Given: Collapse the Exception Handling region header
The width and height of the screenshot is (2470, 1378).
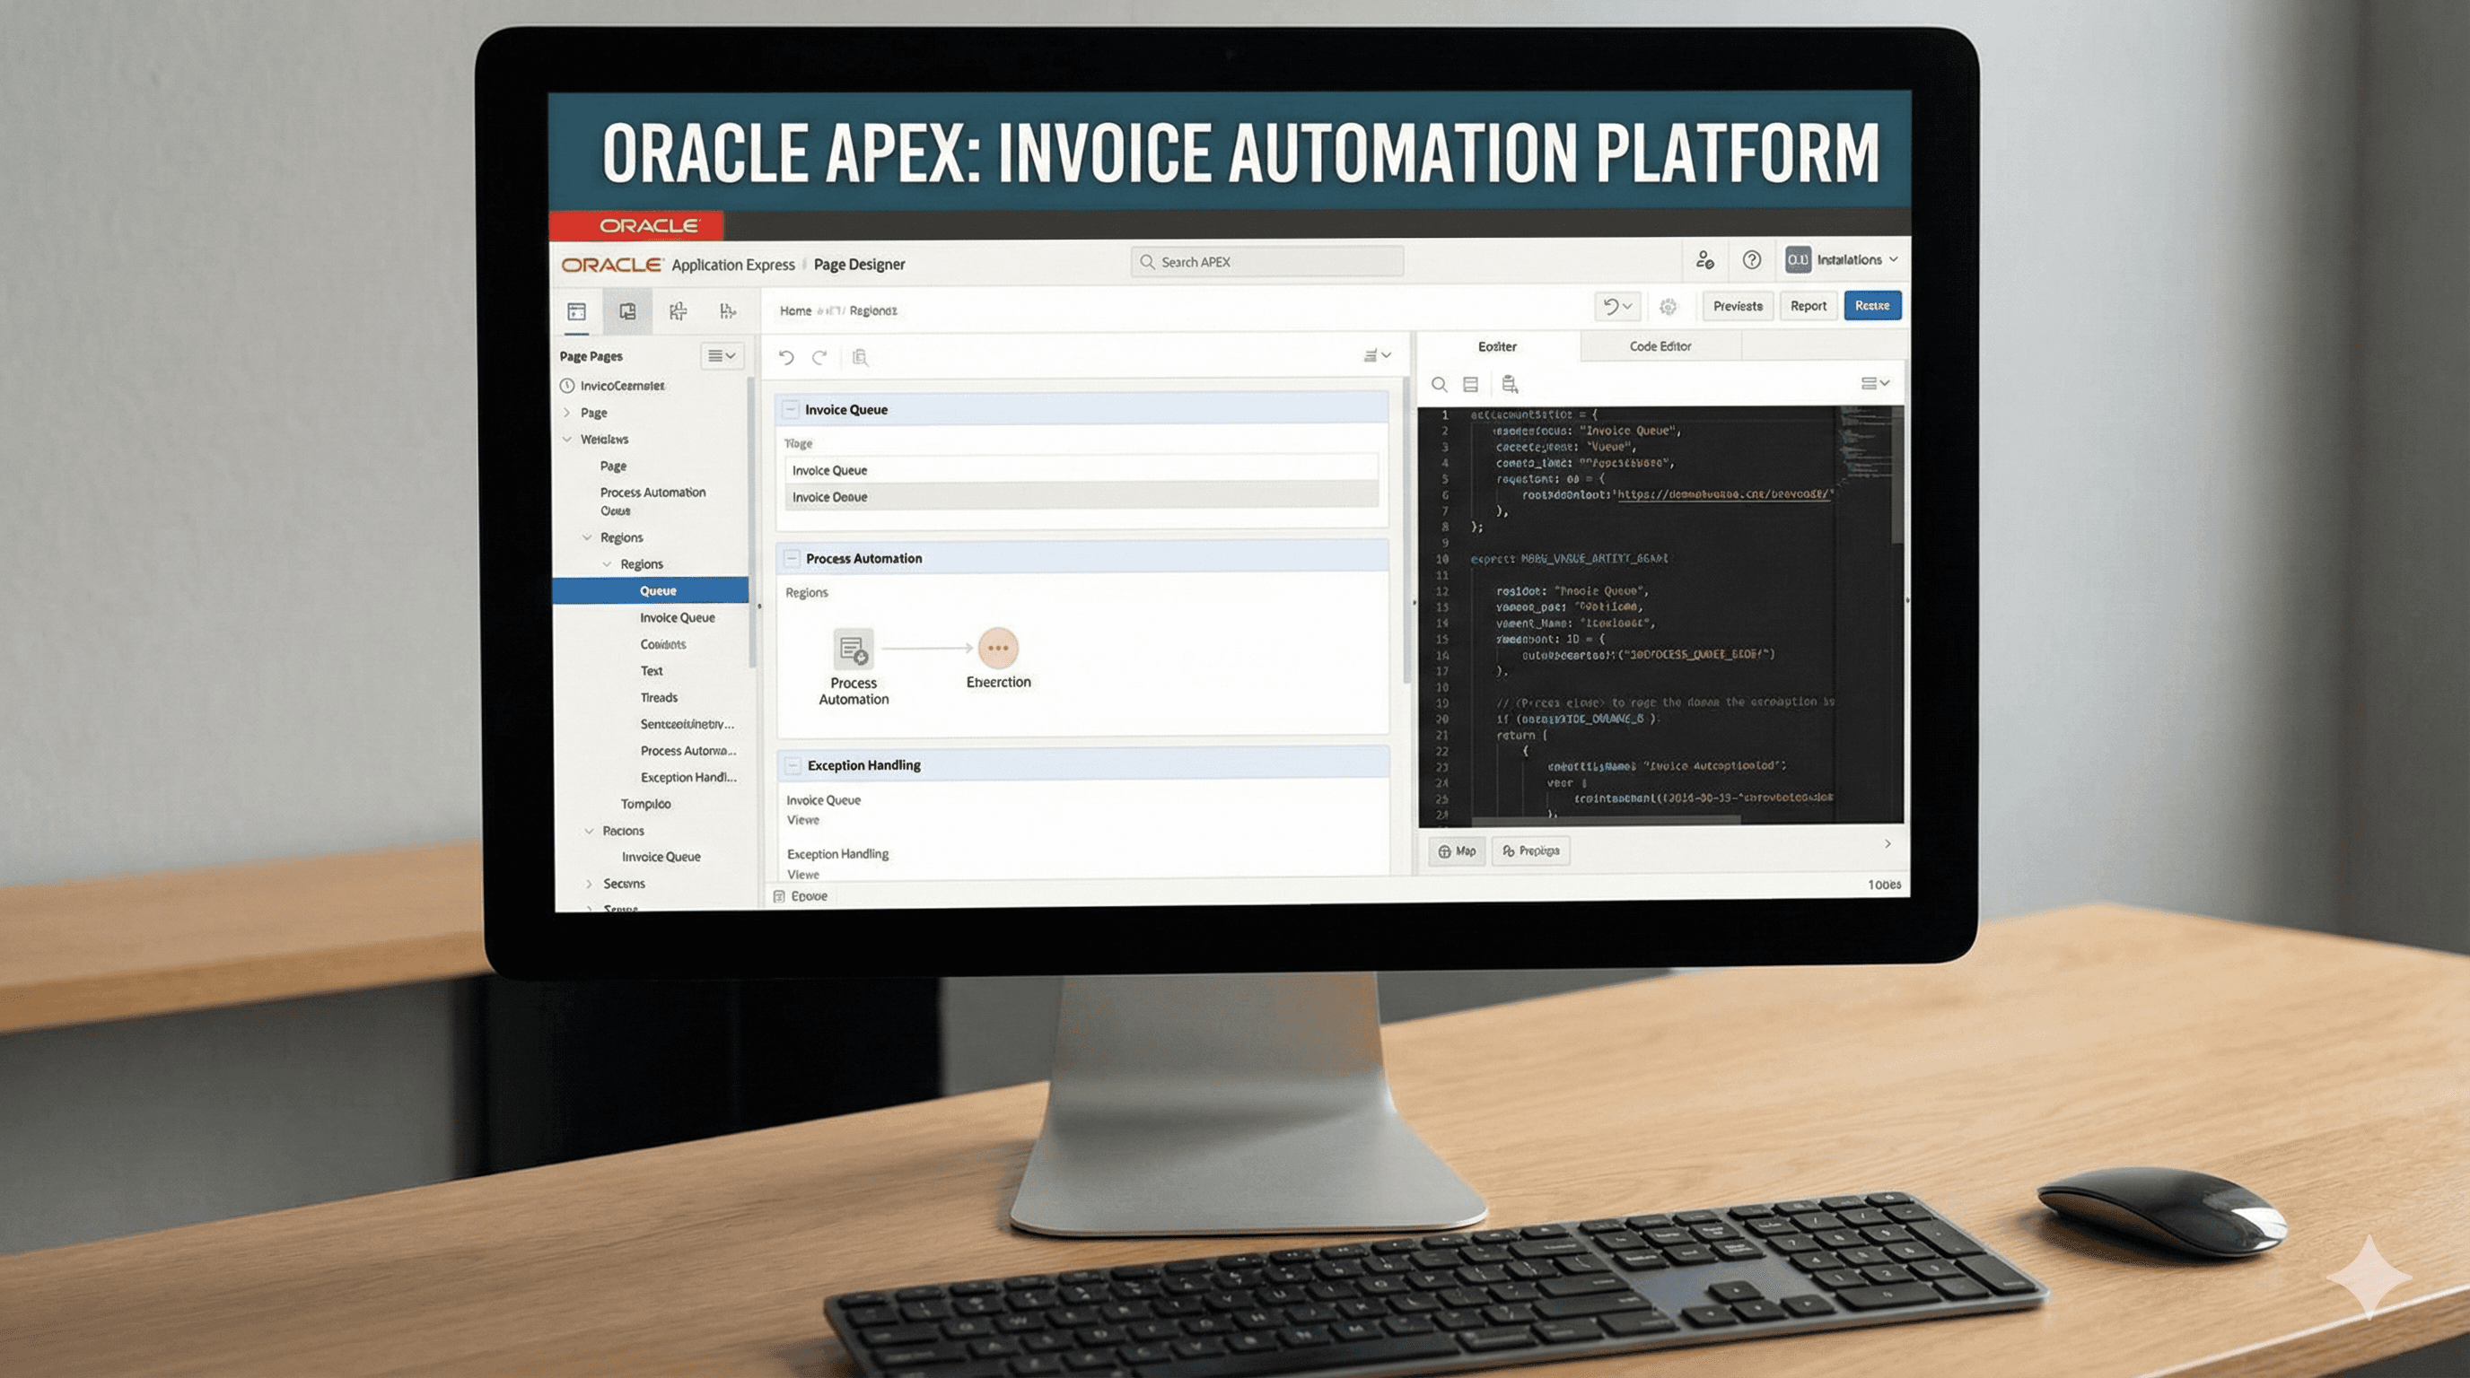Looking at the screenshot, I should point(793,765).
